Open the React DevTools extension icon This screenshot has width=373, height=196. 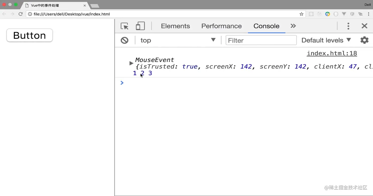(x=311, y=14)
